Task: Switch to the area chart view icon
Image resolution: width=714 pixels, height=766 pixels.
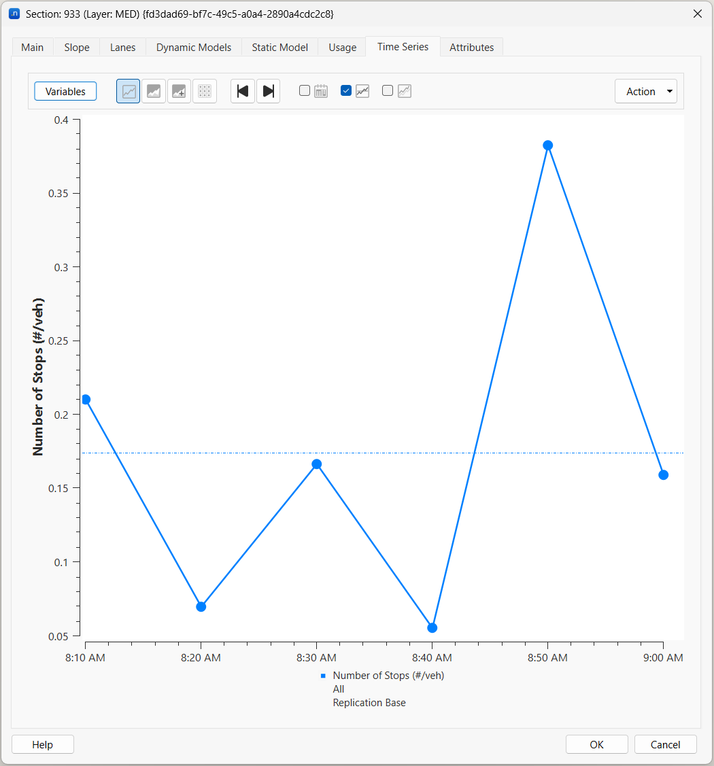Action: (154, 91)
